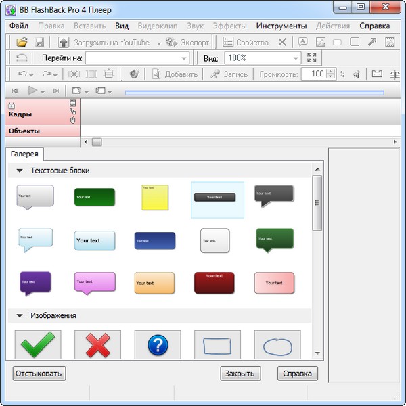The image size is (406, 406).
Task: Click the volume spinner arrows
Action: (331, 74)
